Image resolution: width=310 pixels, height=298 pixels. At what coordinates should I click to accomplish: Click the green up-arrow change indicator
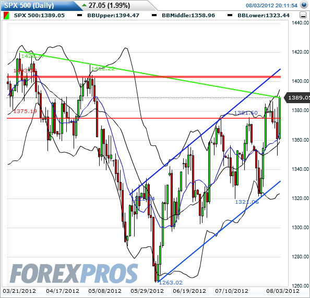click(85, 5)
